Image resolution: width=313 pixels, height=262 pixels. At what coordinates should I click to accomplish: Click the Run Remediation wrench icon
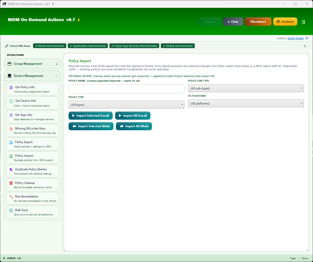pyautogui.click(x=11, y=197)
